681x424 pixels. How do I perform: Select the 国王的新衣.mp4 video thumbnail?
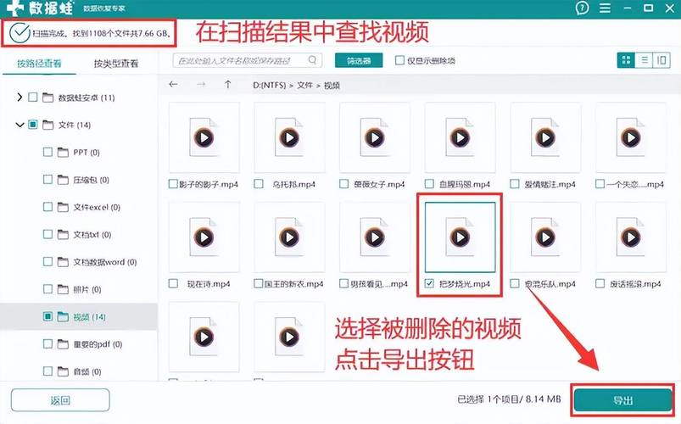[289, 237]
